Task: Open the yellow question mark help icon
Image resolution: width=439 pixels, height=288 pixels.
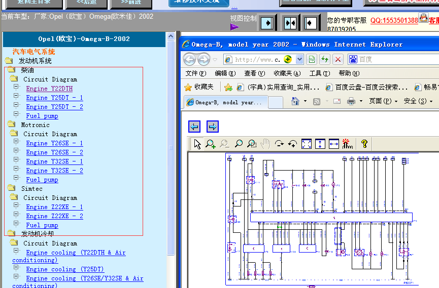Action: (x=364, y=144)
